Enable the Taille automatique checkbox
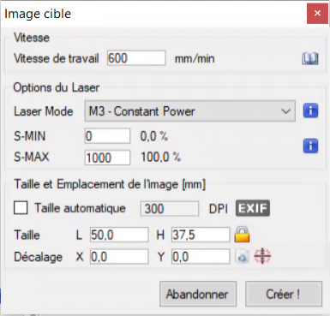 tap(21, 208)
